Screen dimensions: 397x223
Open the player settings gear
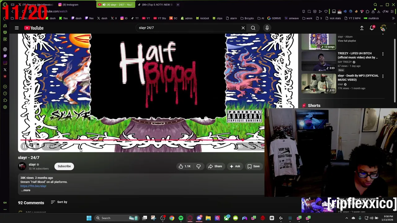click(x=260, y=146)
